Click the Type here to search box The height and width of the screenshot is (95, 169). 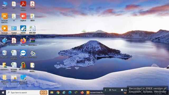tap(27, 93)
